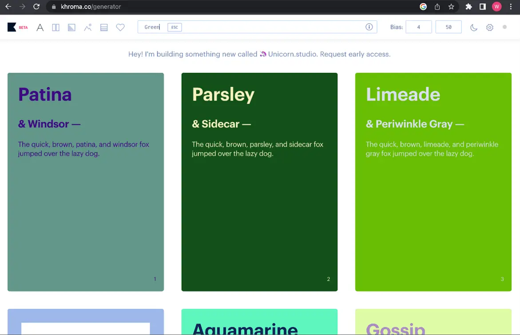Open the settings gear icon
This screenshot has width=520, height=335.
tap(489, 27)
